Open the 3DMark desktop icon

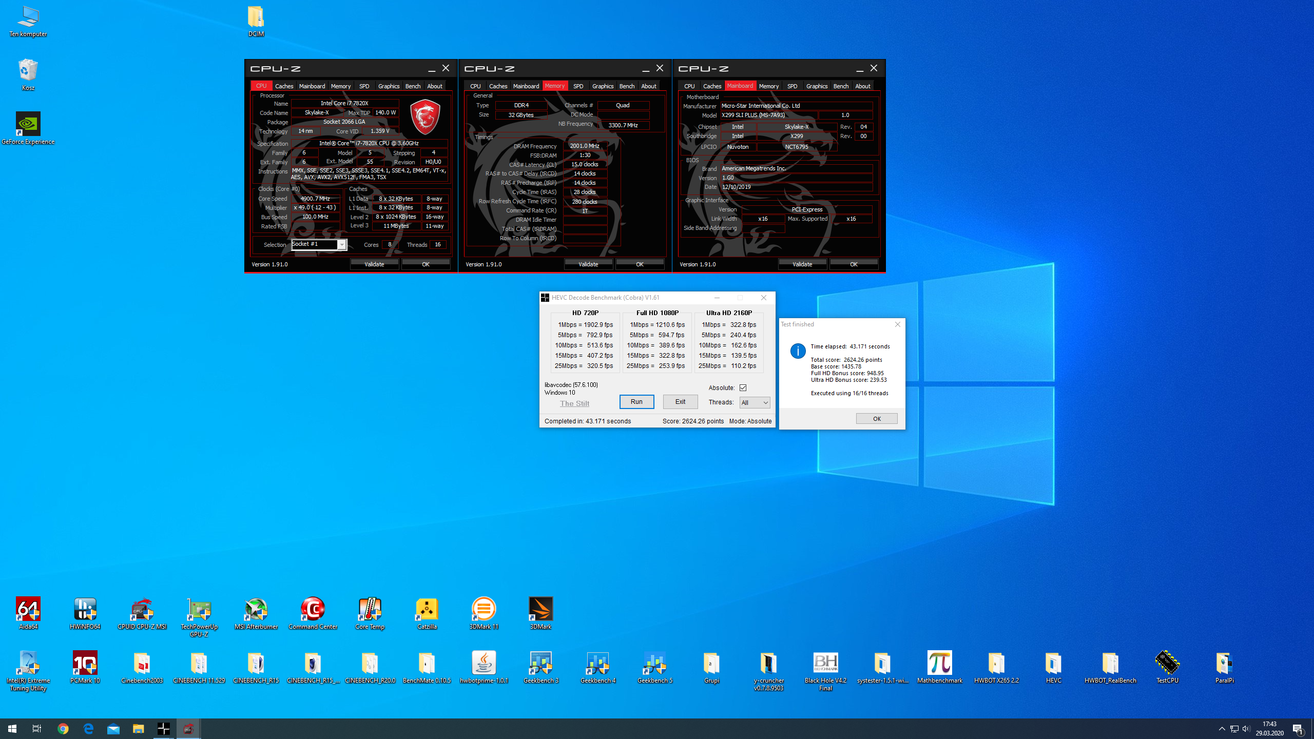(x=541, y=613)
